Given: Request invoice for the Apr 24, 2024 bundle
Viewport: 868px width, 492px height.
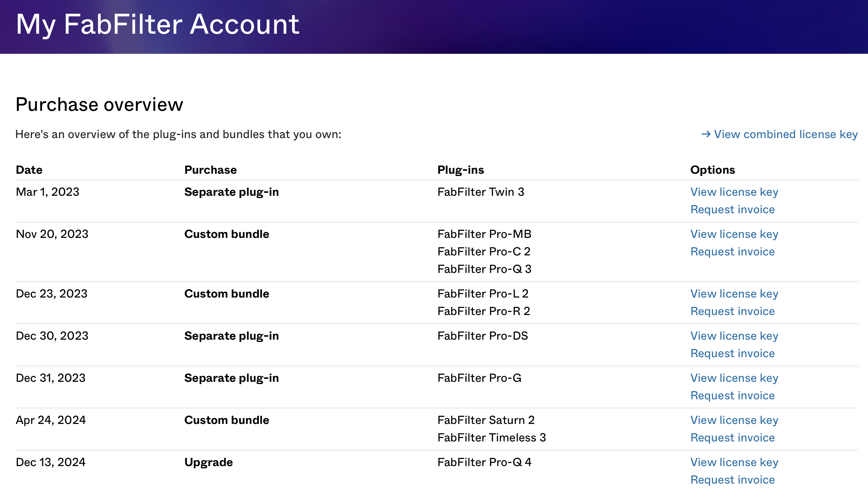Looking at the screenshot, I should (x=732, y=438).
